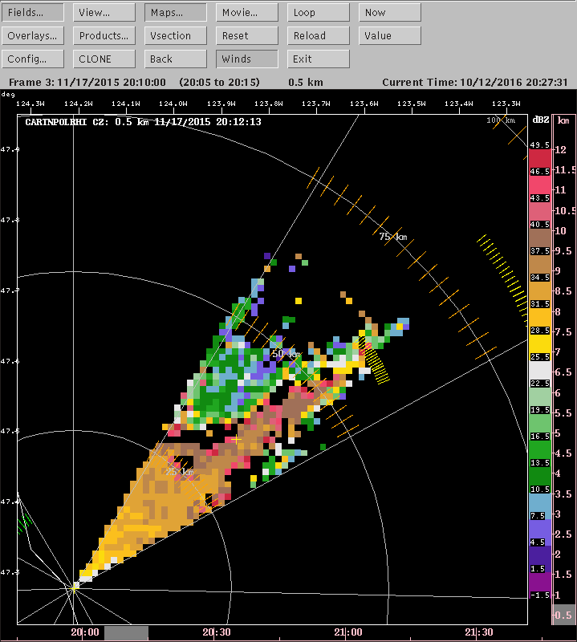This screenshot has width=577, height=642.
Task: Select the highlighted frame on the time bar
Action: point(126,633)
